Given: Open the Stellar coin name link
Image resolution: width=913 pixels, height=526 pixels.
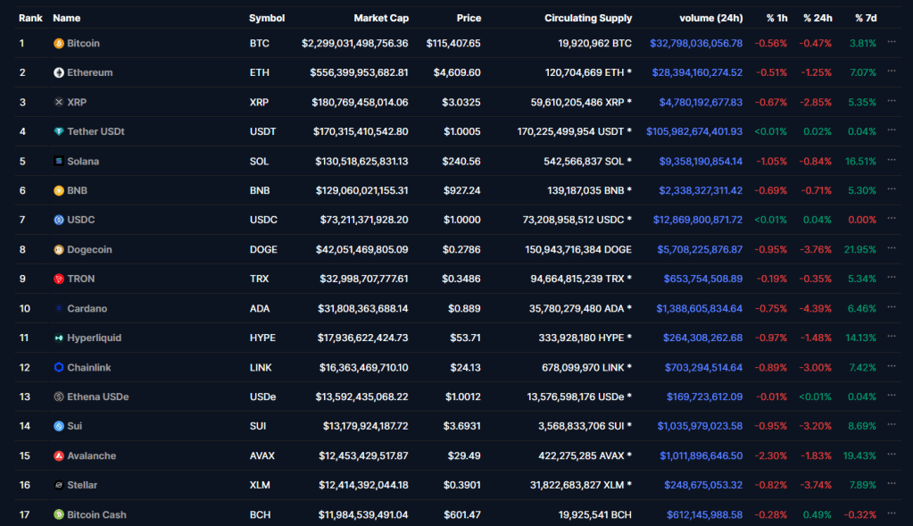Looking at the screenshot, I should pyautogui.click(x=82, y=485).
